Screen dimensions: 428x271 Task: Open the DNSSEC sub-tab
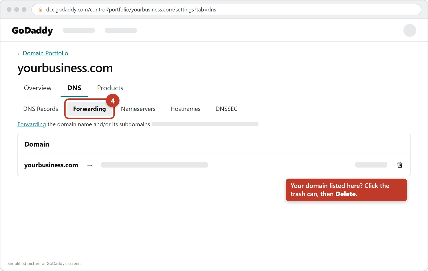click(227, 109)
